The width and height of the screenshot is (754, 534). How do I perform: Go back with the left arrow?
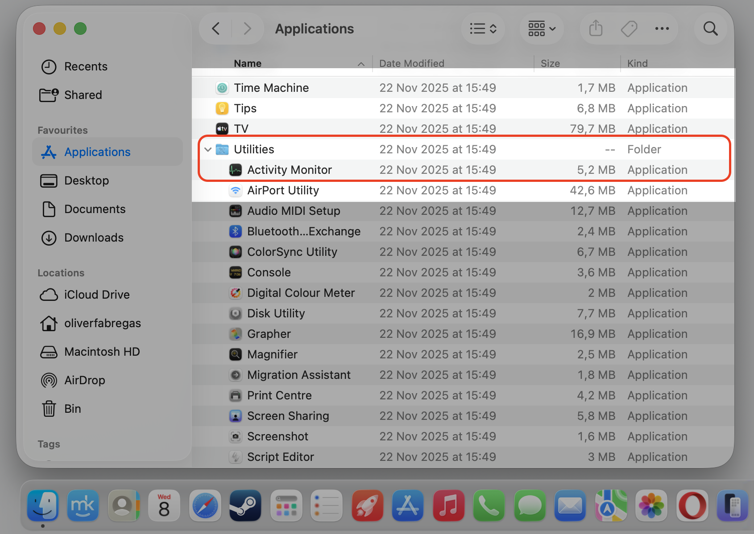(x=216, y=29)
